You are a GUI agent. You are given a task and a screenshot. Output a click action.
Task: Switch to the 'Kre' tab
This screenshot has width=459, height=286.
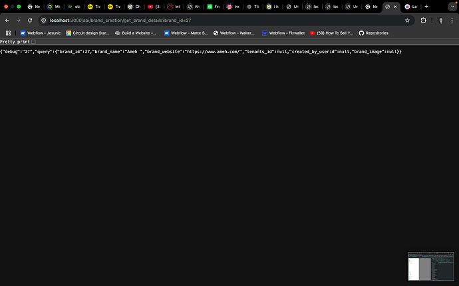point(194,7)
